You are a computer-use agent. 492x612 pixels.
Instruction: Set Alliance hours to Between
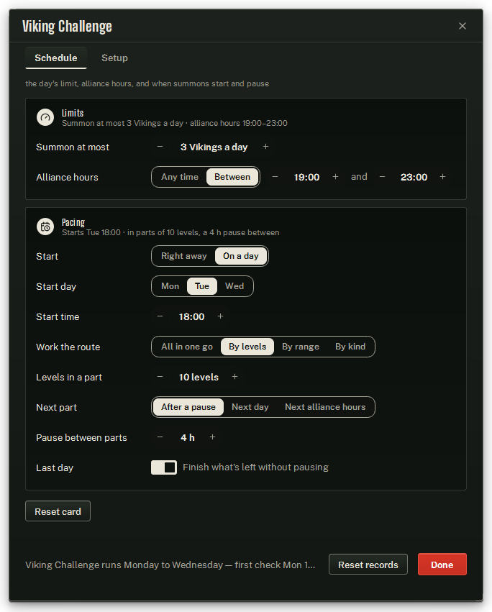[232, 177]
